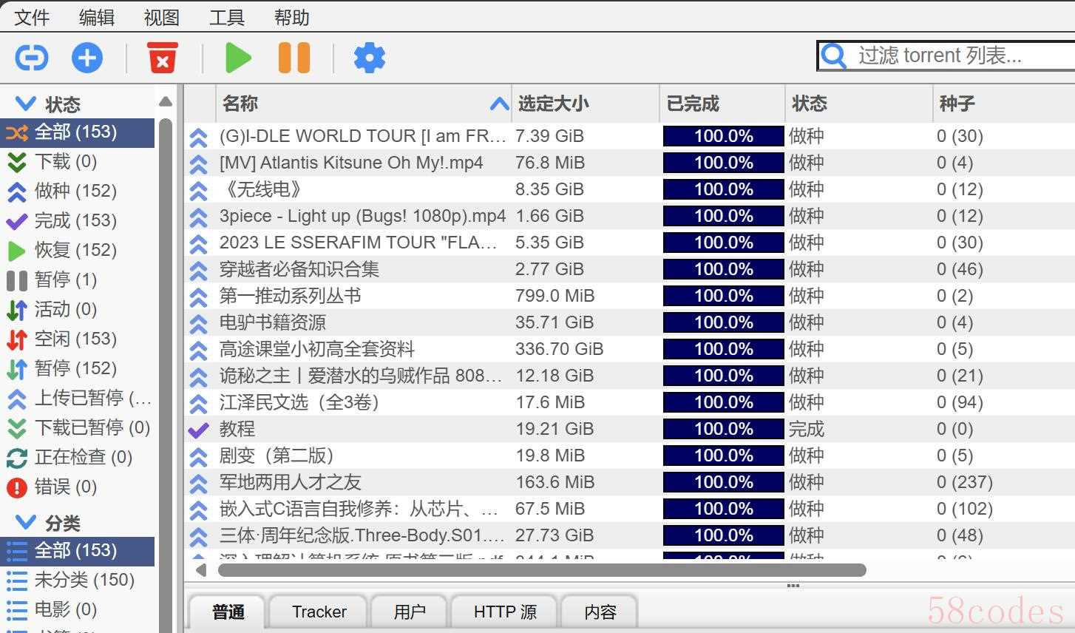Click the orange pause icon

(294, 58)
